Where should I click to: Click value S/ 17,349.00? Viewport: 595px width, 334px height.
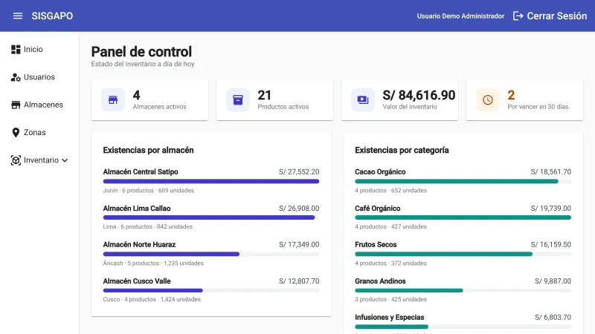click(299, 245)
